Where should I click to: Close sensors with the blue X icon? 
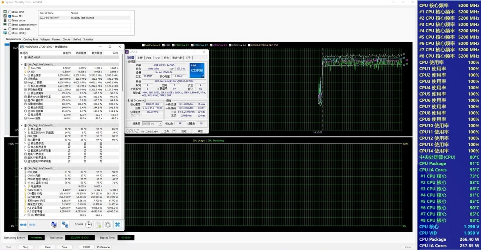[117, 225]
